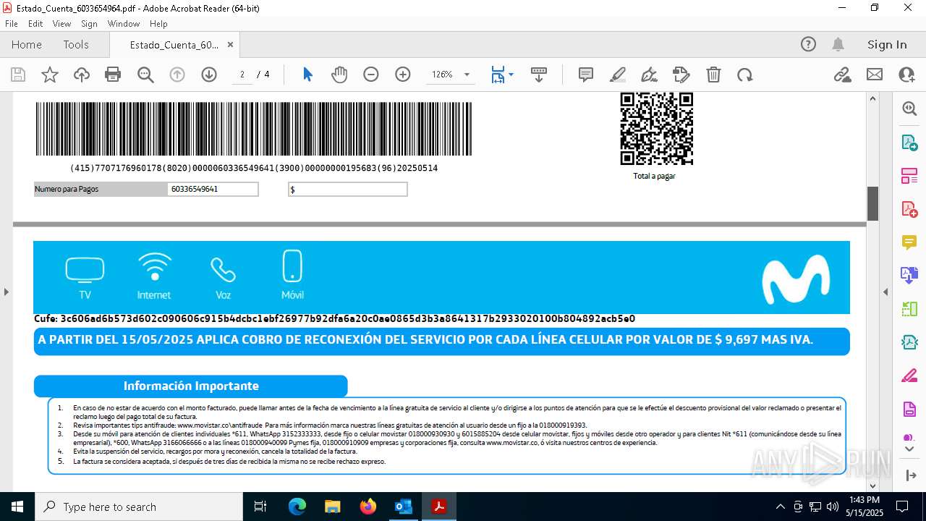This screenshot has width=926, height=521.
Task: Open Firefox from taskbar
Action: pos(368,507)
